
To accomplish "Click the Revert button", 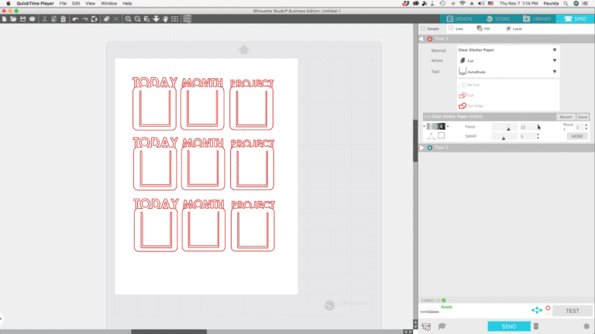I will point(566,117).
